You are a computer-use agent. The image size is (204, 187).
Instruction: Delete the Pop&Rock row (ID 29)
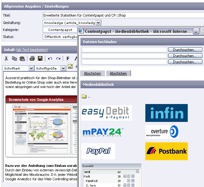[x=133, y=181]
